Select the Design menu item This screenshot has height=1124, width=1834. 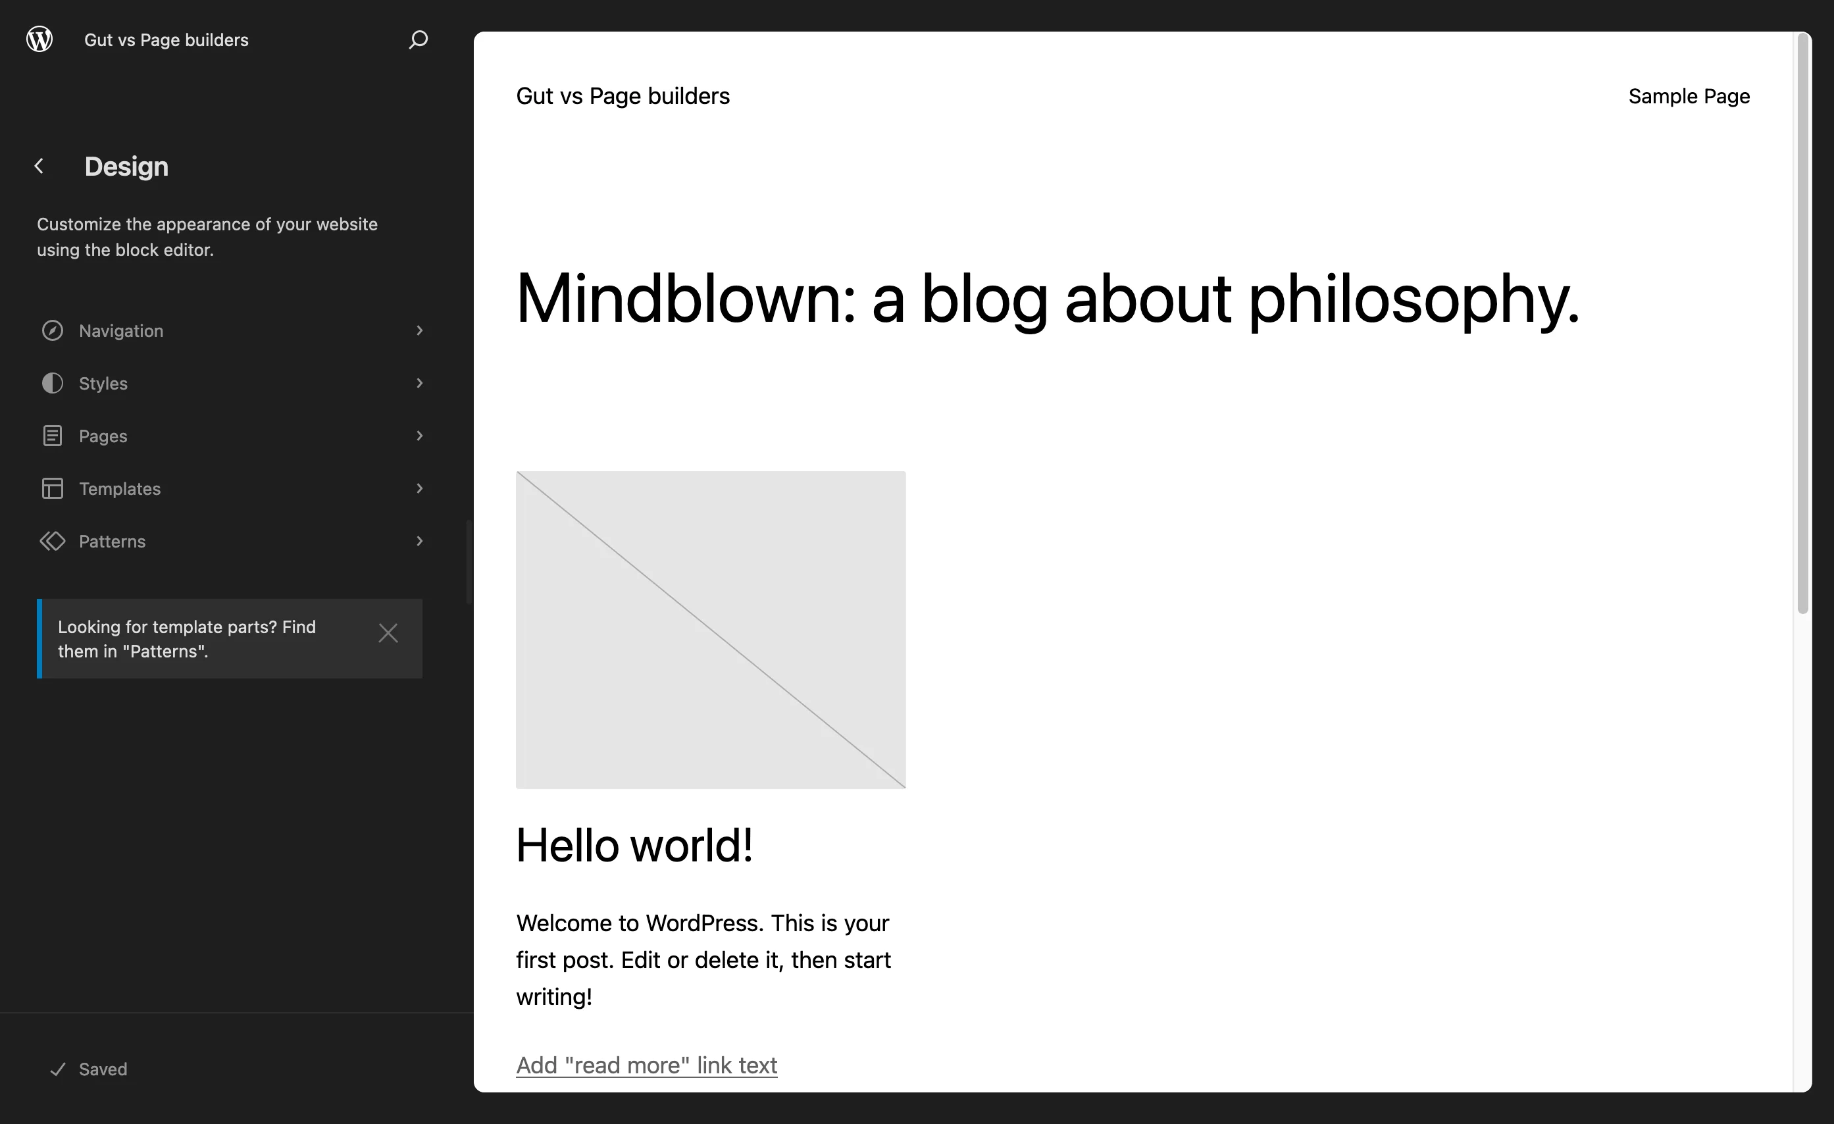(126, 165)
